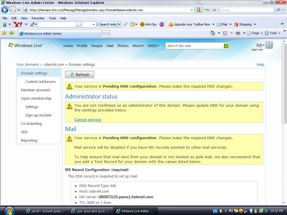This screenshot has width=287, height=215.
Task: Click the Anti-Spy toolbar button
Action: pos(149,24)
